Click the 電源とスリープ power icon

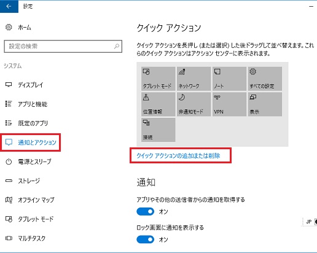(9, 162)
